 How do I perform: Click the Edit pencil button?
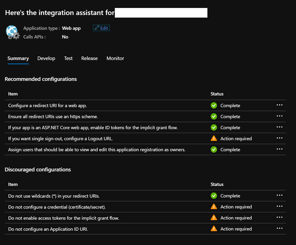click(x=101, y=28)
